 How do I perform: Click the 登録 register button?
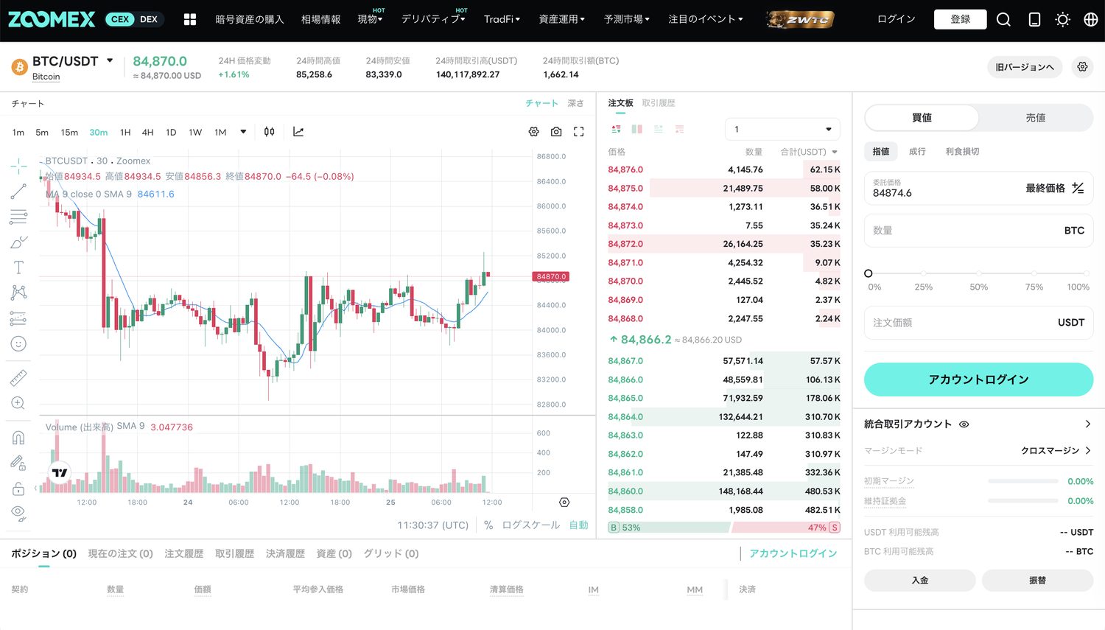click(x=960, y=19)
